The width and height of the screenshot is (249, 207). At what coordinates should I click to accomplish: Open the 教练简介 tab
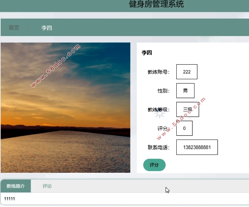[16, 186]
